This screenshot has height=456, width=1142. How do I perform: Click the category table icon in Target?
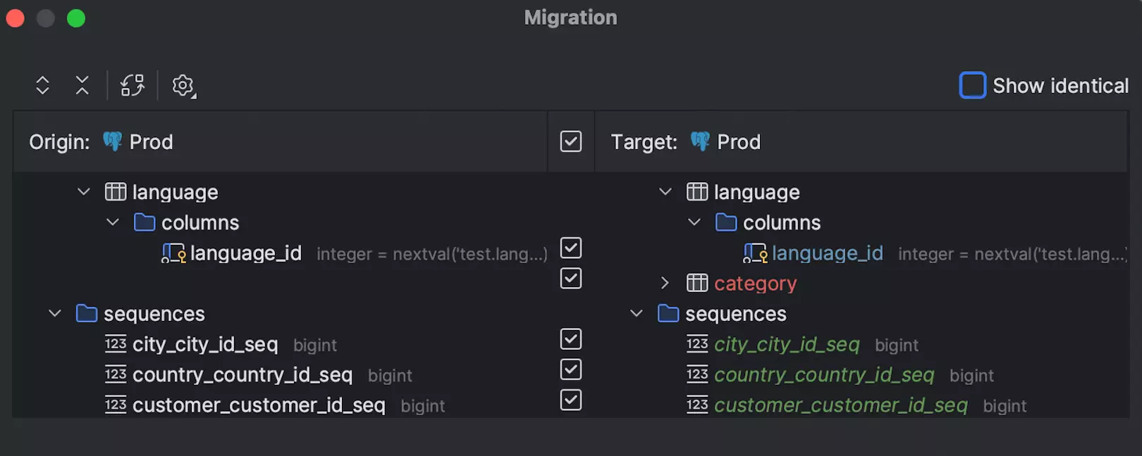[697, 283]
